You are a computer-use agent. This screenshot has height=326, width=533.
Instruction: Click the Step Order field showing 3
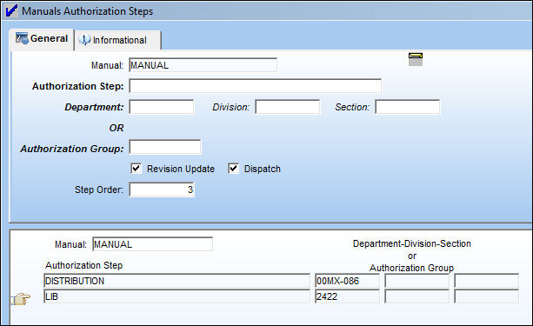tap(162, 190)
